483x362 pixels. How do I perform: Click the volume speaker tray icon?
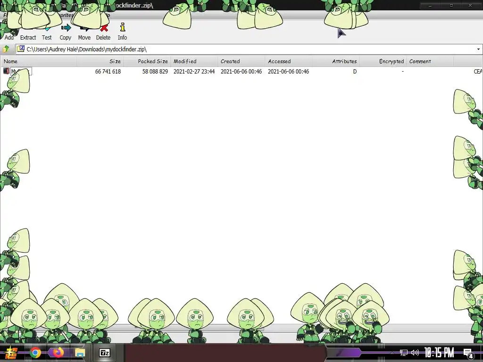[x=415, y=353]
